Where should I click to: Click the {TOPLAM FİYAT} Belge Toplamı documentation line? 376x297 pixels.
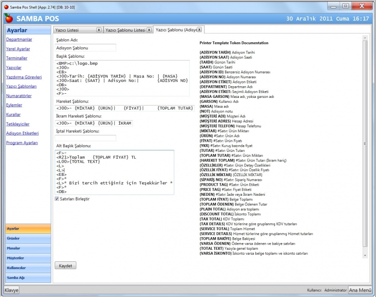[226, 199]
